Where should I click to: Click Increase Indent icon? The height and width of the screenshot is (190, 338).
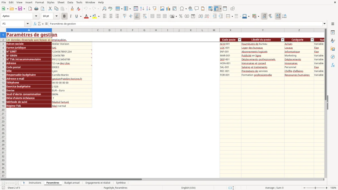[x=215, y=16]
